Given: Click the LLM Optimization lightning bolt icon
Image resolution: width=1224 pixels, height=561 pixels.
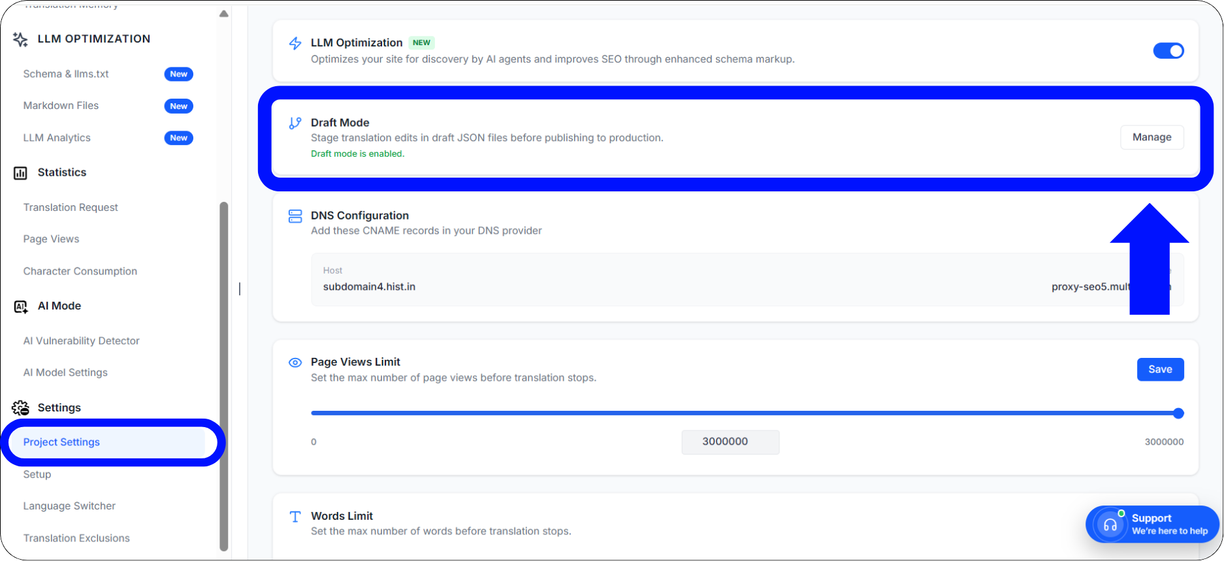Looking at the screenshot, I should (x=295, y=43).
